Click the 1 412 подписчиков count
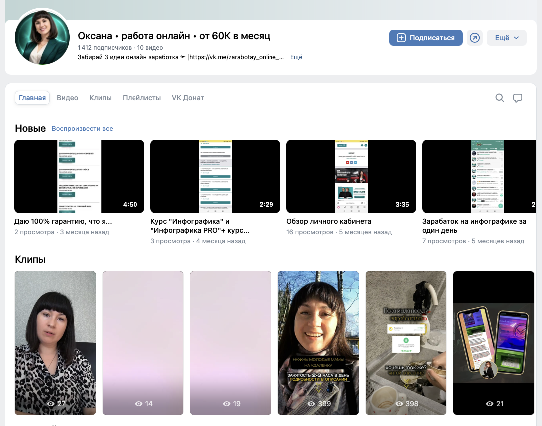The height and width of the screenshot is (426, 542). pos(105,48)
